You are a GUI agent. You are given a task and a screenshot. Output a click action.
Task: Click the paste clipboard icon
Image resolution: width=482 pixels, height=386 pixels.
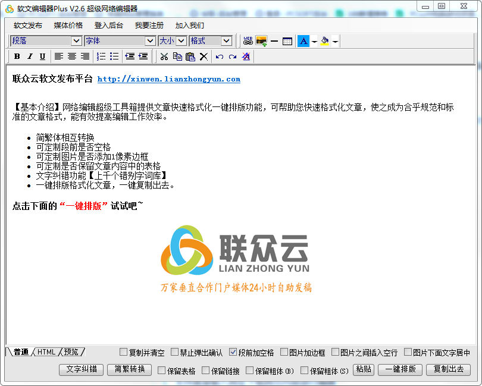click(x=190, y=57)
